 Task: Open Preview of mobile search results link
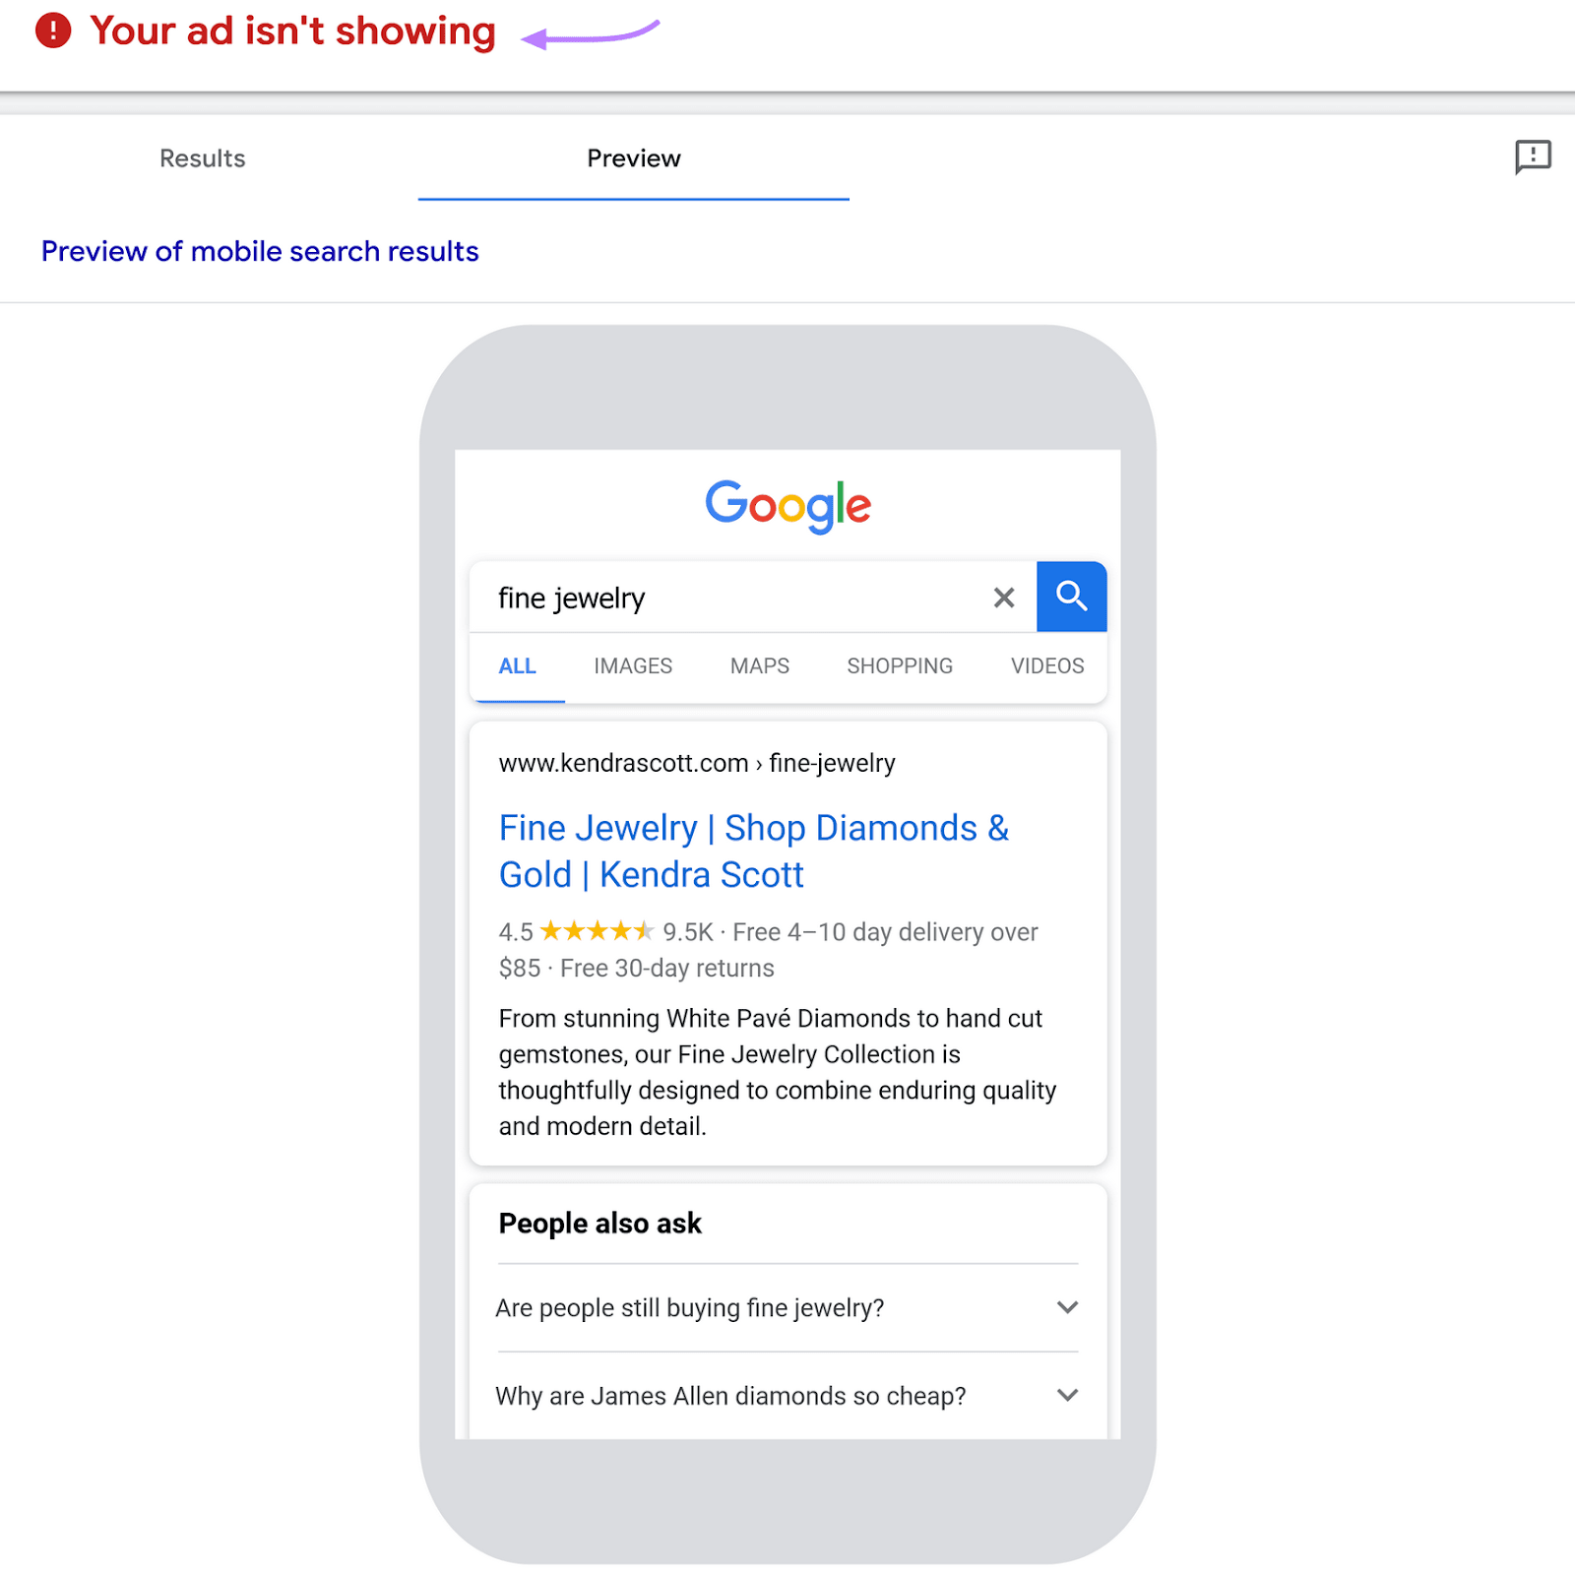(x=260, y=251)
